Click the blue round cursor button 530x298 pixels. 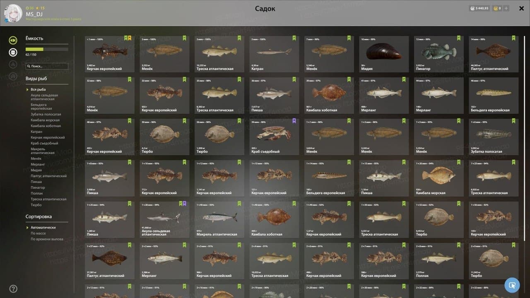coord(512,285)
